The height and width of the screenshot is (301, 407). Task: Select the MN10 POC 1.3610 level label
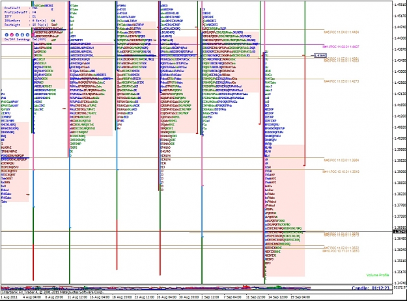[x=341, y=251]
